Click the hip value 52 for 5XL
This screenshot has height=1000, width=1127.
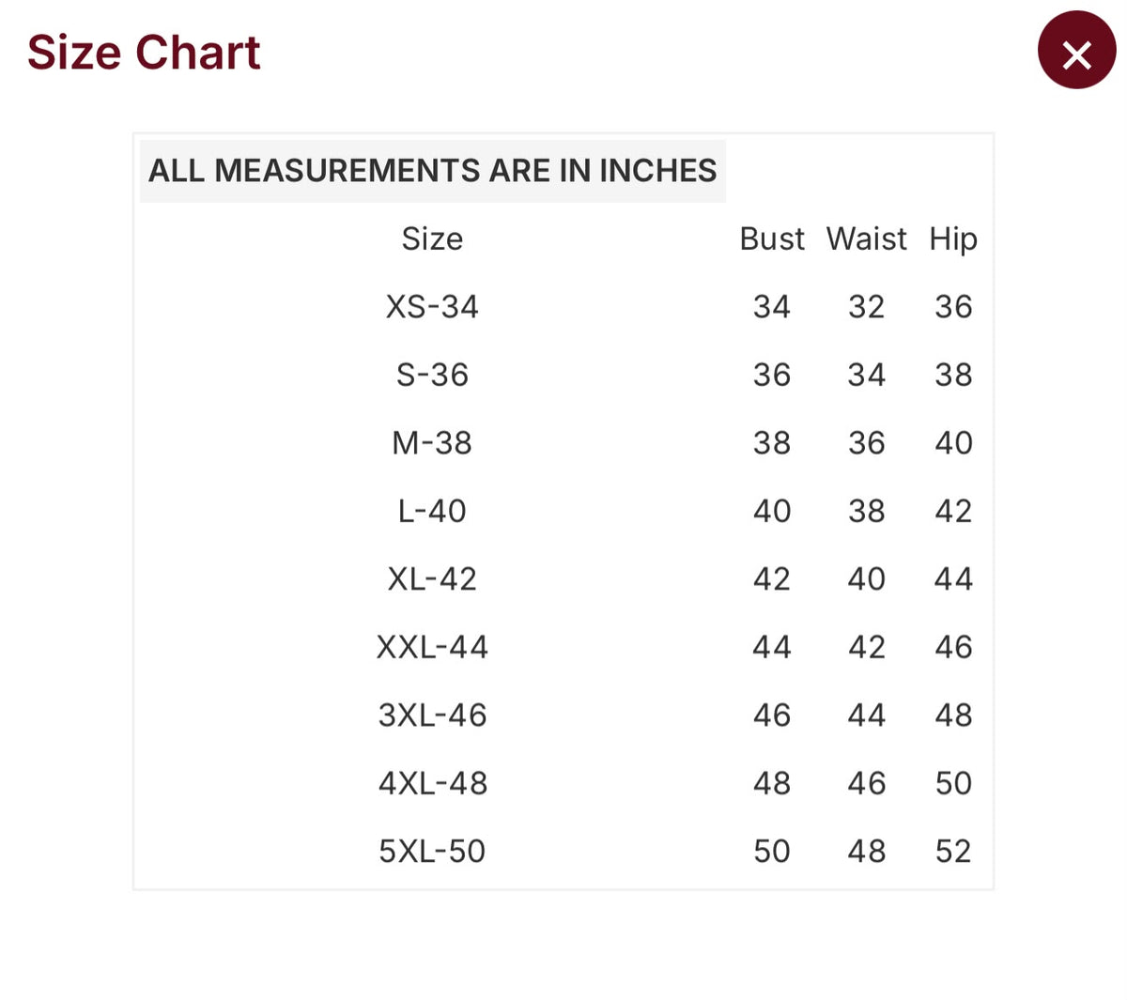coord(953,852)
